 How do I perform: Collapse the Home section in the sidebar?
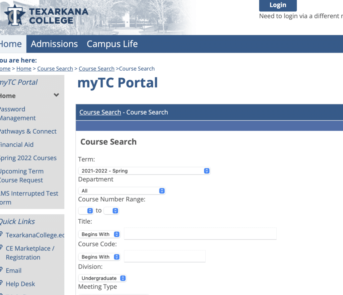[56, 95]
